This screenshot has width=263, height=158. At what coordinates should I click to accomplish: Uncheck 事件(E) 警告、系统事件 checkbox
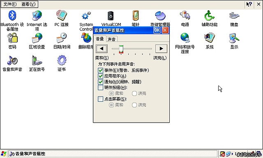[x=100, y=70]
